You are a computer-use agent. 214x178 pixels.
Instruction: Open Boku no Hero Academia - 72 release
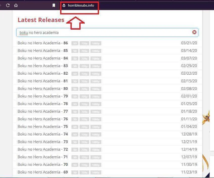[43, 149]
